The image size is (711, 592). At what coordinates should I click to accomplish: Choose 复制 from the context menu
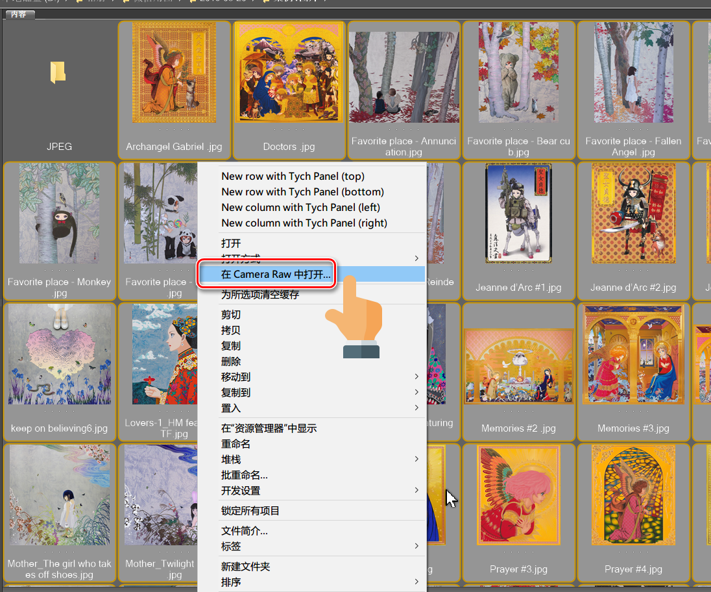pos(231,346)
